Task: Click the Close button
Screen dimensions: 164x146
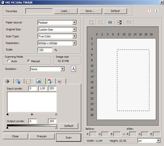Action: pyautogui.click(x=16, y=136)
